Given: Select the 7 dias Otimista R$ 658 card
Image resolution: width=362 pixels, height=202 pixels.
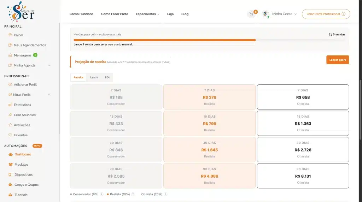Looking at the screenshot, I should click(x=303, y=97).
